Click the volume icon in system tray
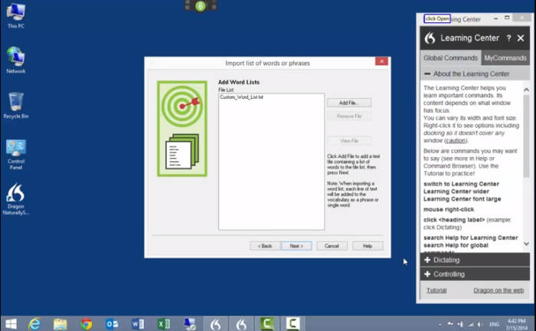 click(x=480, y=324)
